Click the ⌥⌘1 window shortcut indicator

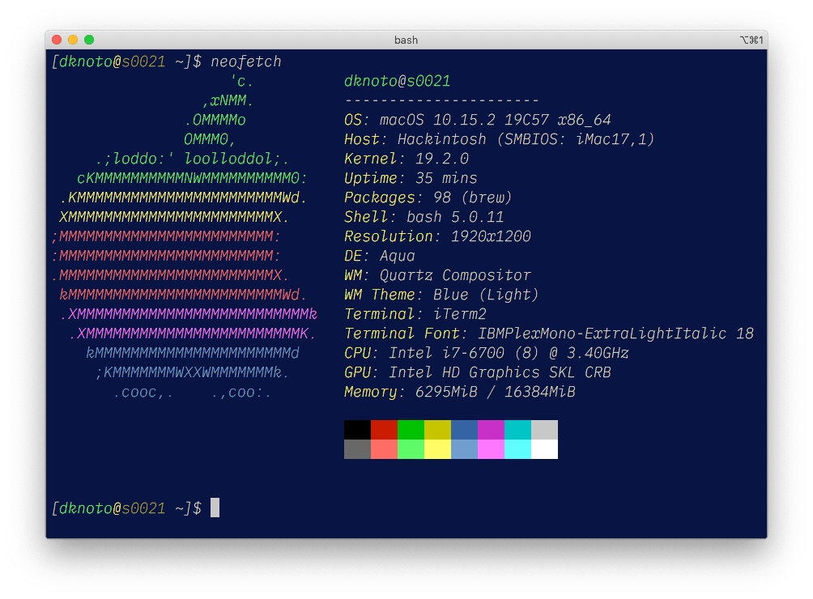pyautogui.click(x=751, y=40)
